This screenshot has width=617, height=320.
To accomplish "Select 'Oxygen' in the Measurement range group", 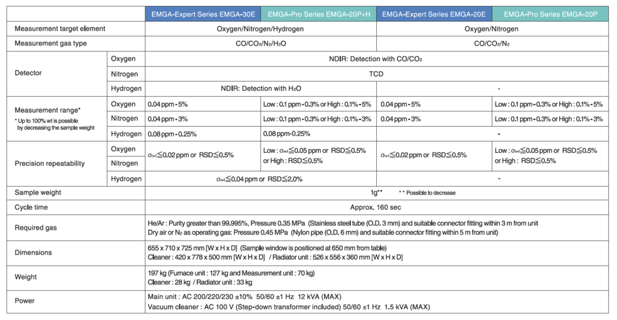I will click(x=123, y=104).
